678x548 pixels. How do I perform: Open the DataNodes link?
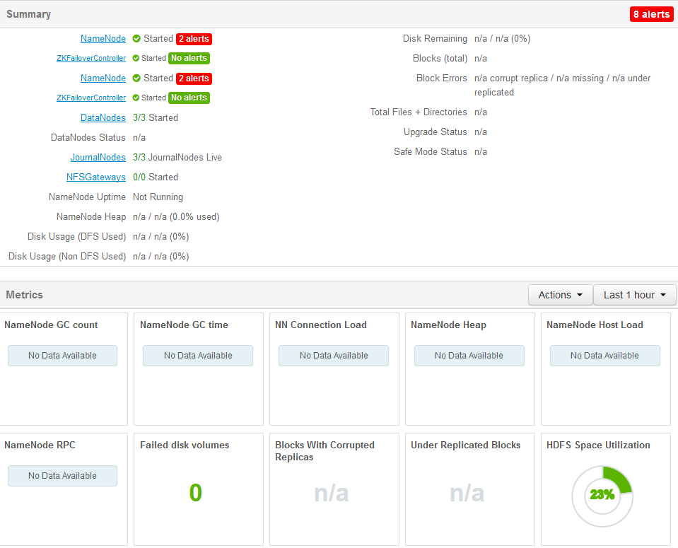[x=103, y=117]
